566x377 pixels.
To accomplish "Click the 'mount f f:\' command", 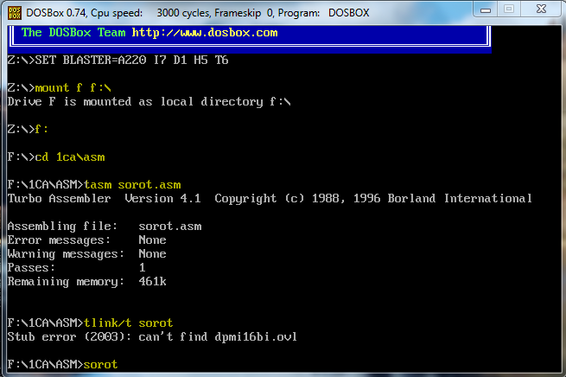I will pos(73,87).
